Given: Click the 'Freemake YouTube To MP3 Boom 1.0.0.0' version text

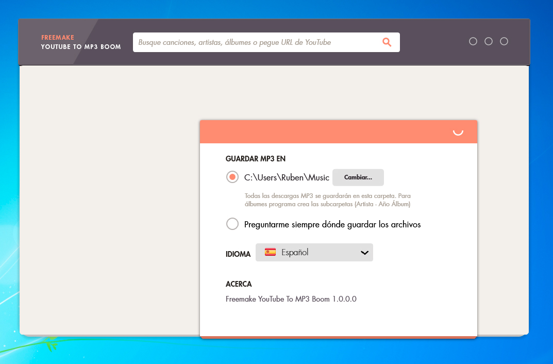Looking at the screenshot, I should point(291,299).
